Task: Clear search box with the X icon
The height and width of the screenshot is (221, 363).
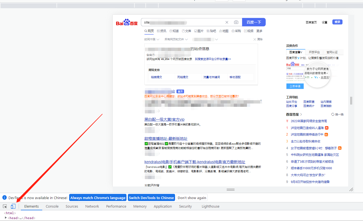Action: point(227,22)
